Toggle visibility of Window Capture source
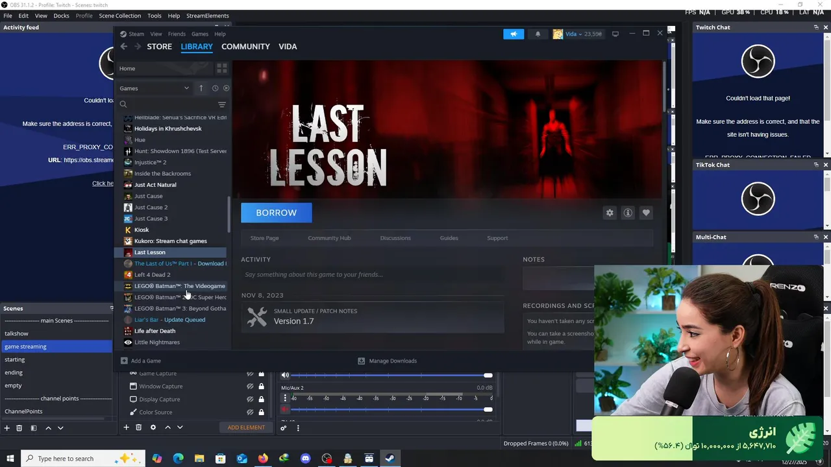 [x=250, y=387]
